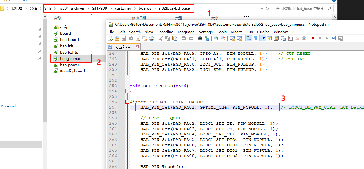
Task: Open the File menu in Notepad++
Action: pos(111,32)
